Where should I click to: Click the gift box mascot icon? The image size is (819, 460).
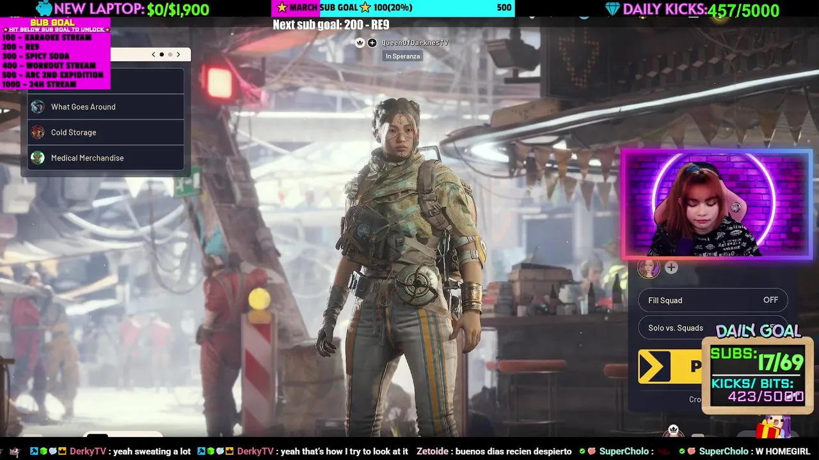[773, 426]
